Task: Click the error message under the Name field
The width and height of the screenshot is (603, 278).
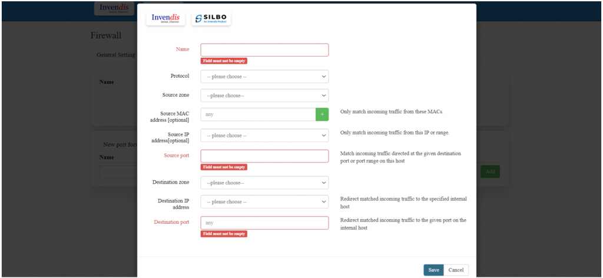Action: coord(224,61)
